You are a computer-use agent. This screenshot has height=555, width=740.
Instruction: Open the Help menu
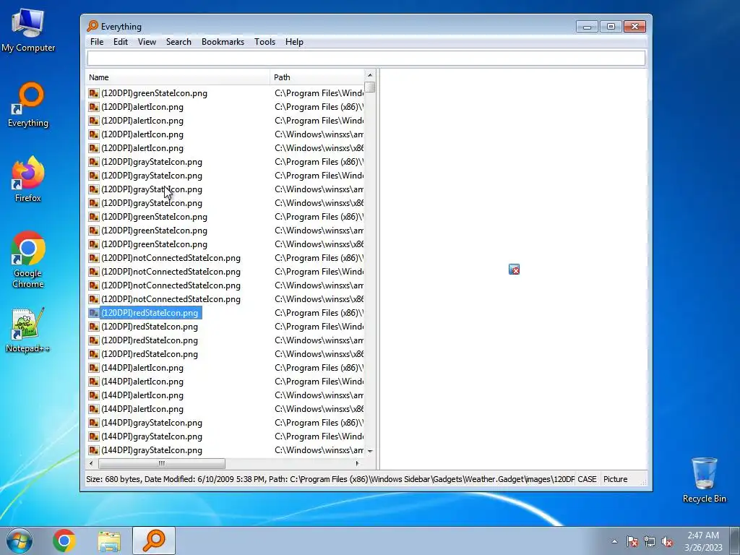click(294, 42)
